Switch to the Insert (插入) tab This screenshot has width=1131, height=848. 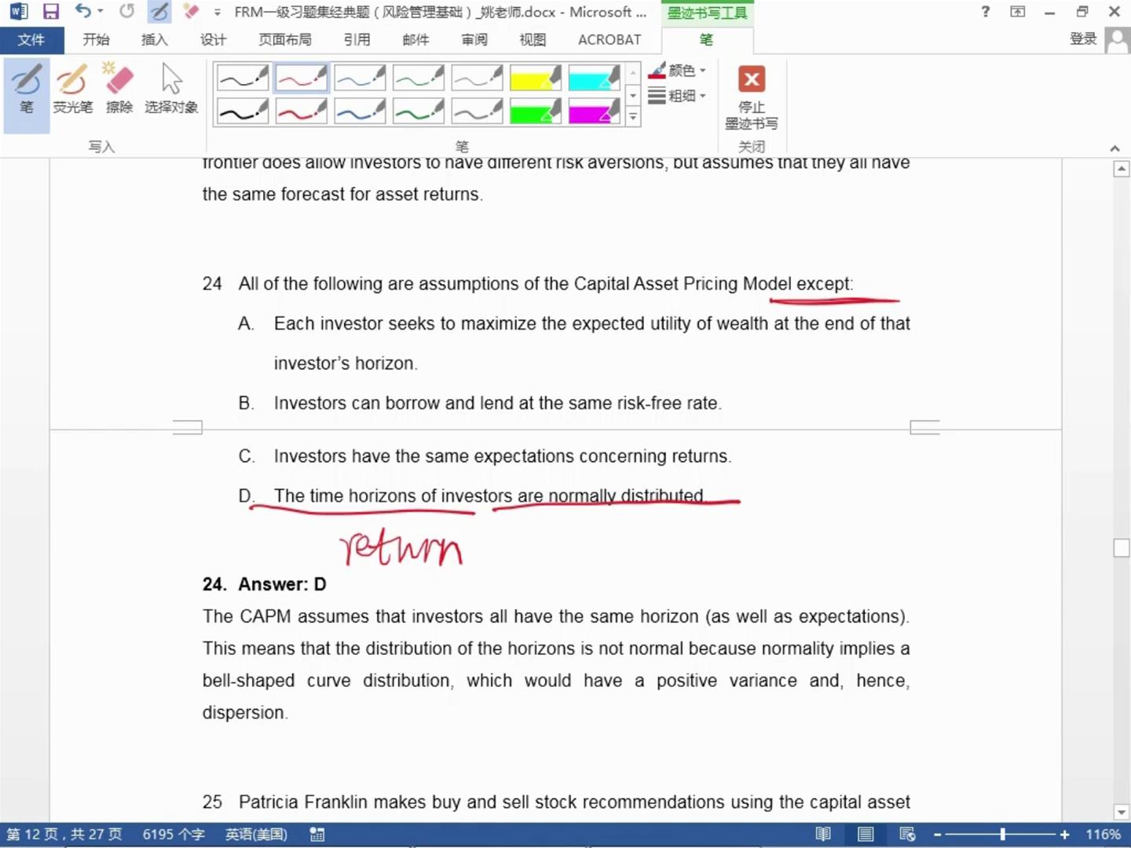tap(154, 40)
